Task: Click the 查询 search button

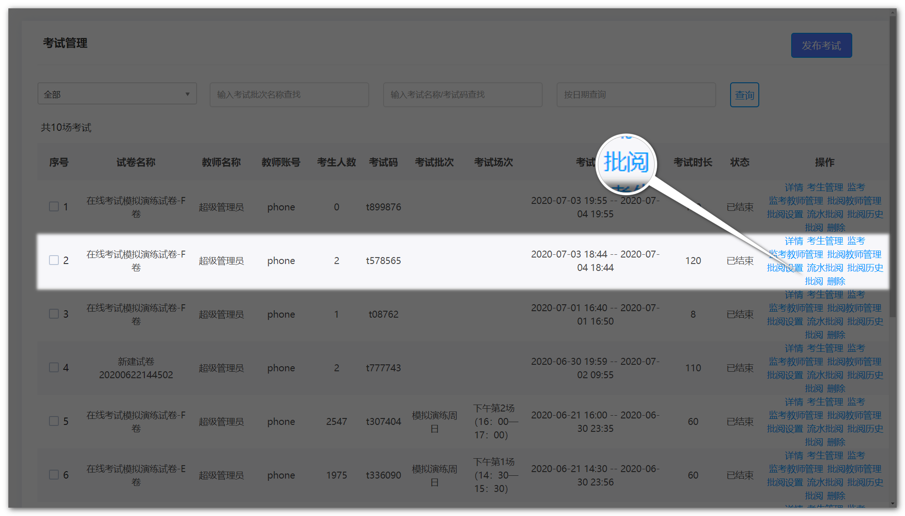Action: click(x=744, y=95)
